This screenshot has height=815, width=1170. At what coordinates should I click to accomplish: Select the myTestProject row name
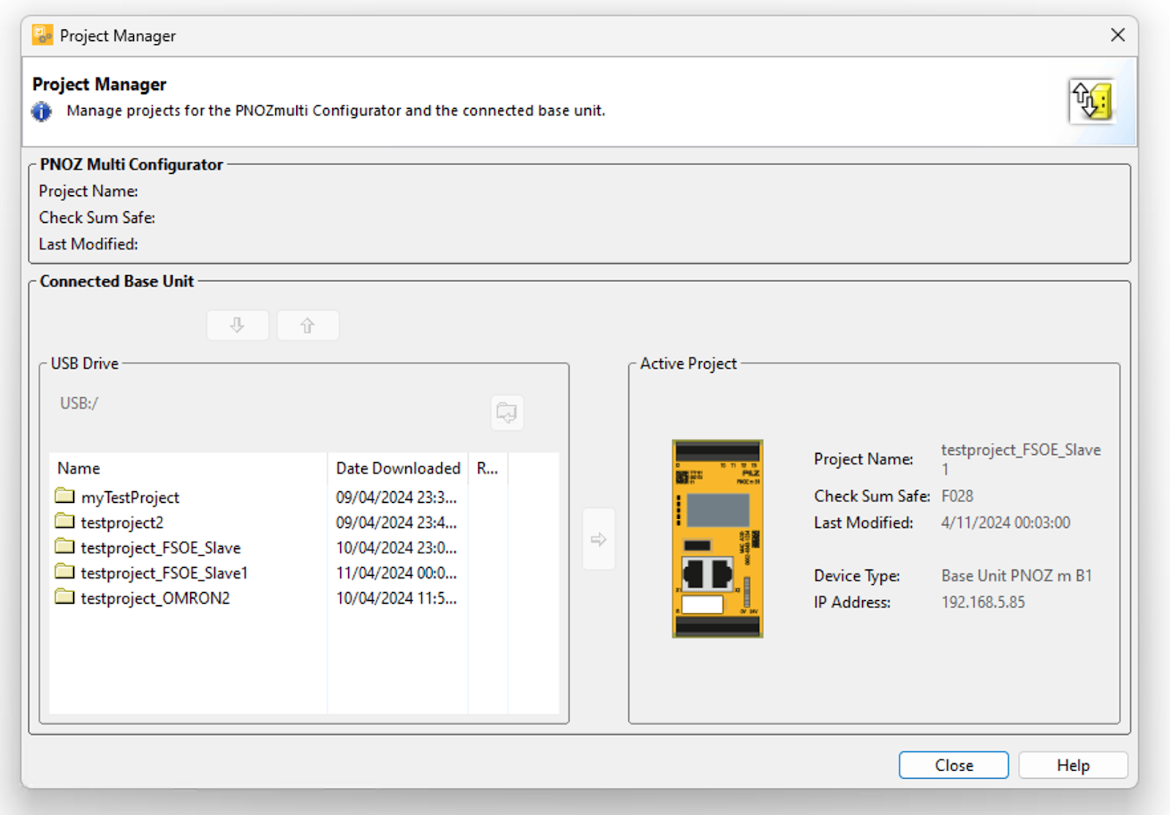pyautogui.click(x=130, y=498)
